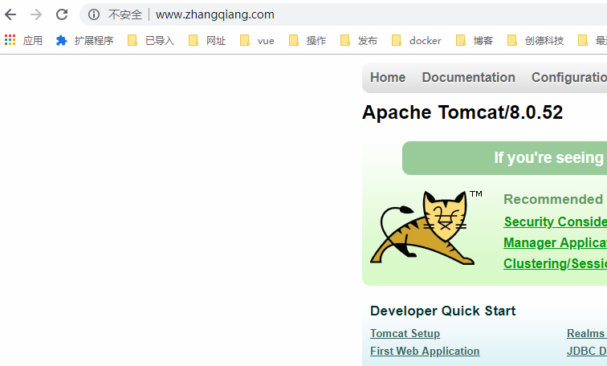Open the vue bookmark folder
Viewport: 607px width, 366px height.
point(257,40)
